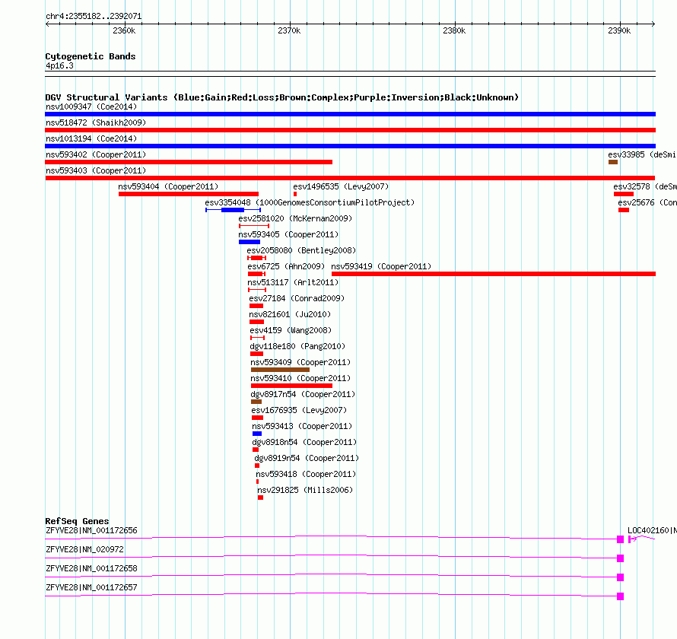Viewport: 677px width, 639px height.
Task: Open variant nsv593403 (Cooper2011)
Action: click(350, 178)
